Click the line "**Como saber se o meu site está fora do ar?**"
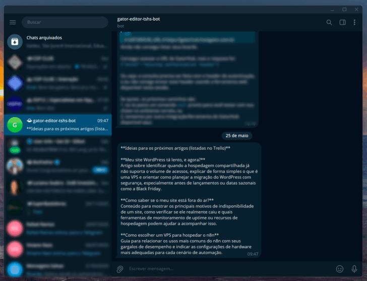The height and width of the screenshot is (281, 367). tap(167, 200)
